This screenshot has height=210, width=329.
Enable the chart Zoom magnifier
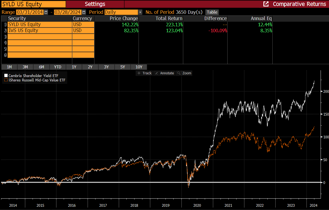click(x=184, y=73)
